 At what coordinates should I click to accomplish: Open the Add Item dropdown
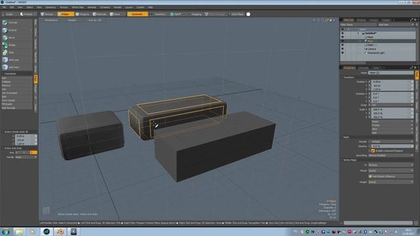pyautogui.click(x=396, y=25)
